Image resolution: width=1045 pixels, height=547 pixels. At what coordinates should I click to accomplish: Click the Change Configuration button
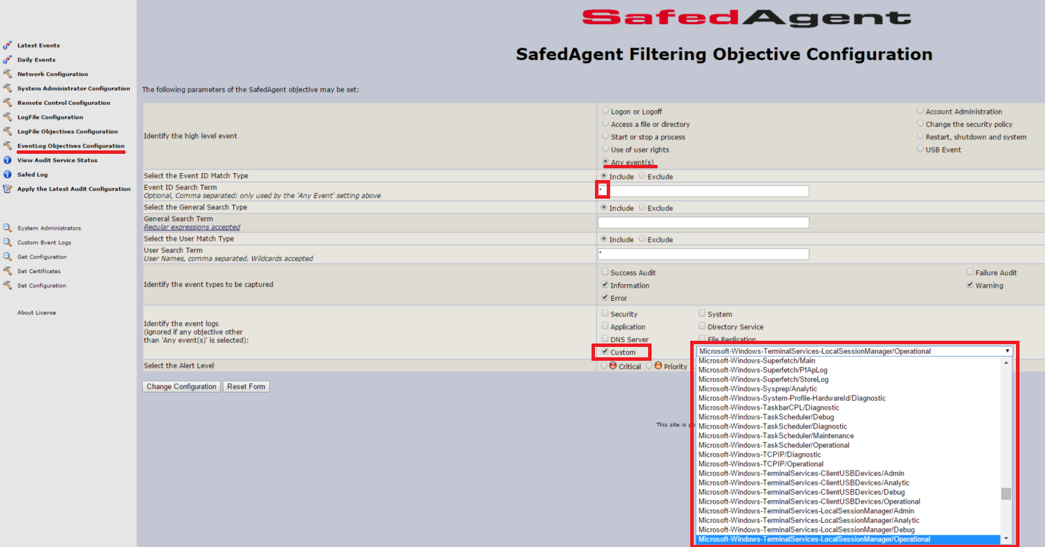[181, 387]
